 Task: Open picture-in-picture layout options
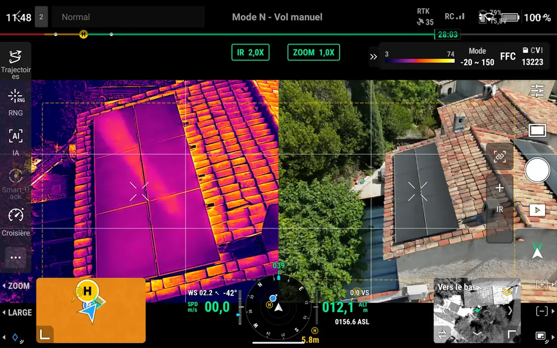pos(540,336)
